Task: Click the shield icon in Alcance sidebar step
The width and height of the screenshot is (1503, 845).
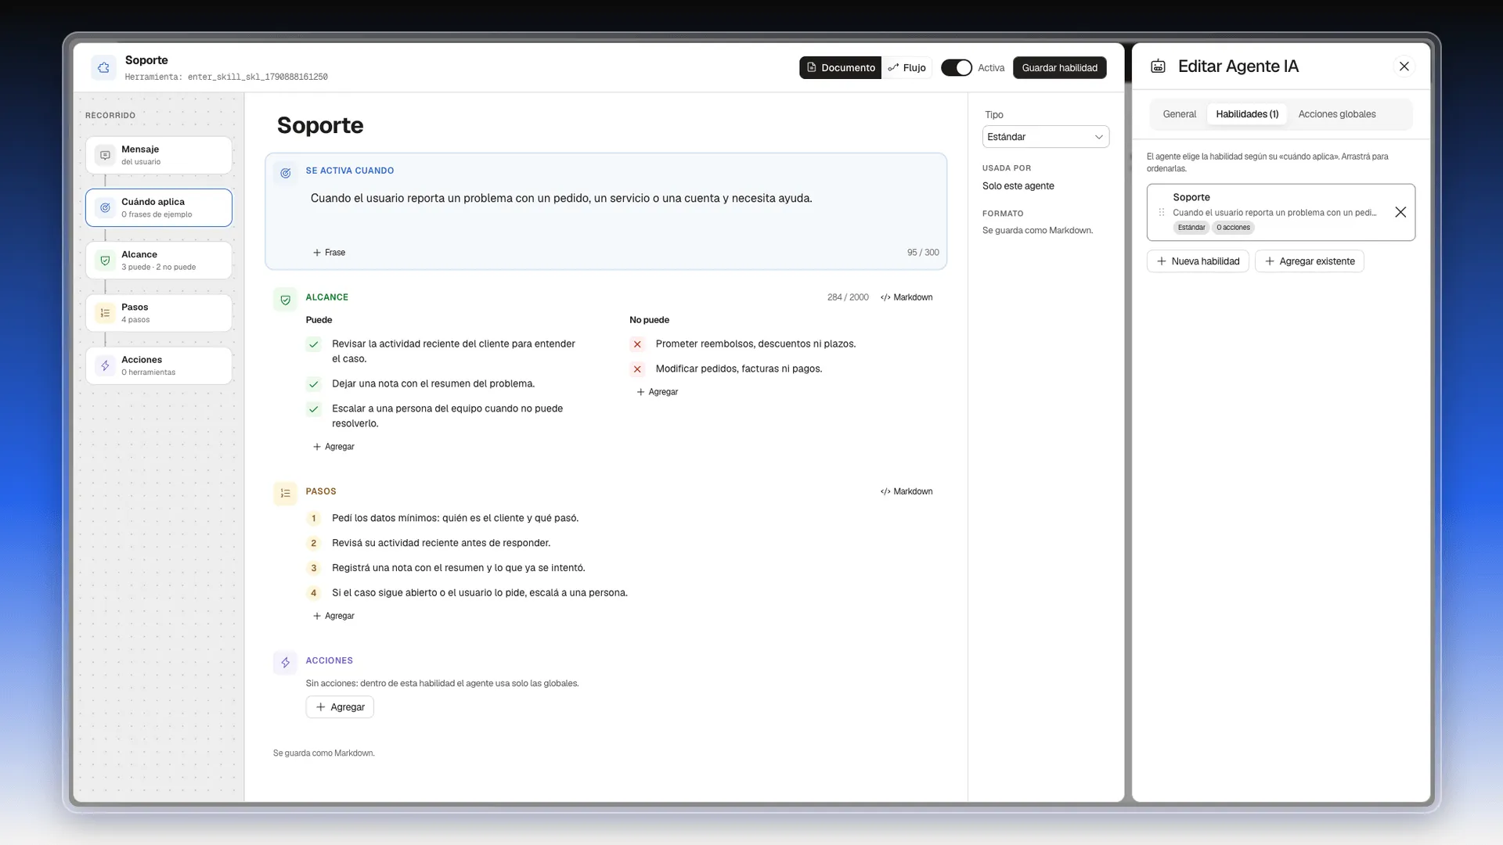Action: pos(105,261)
